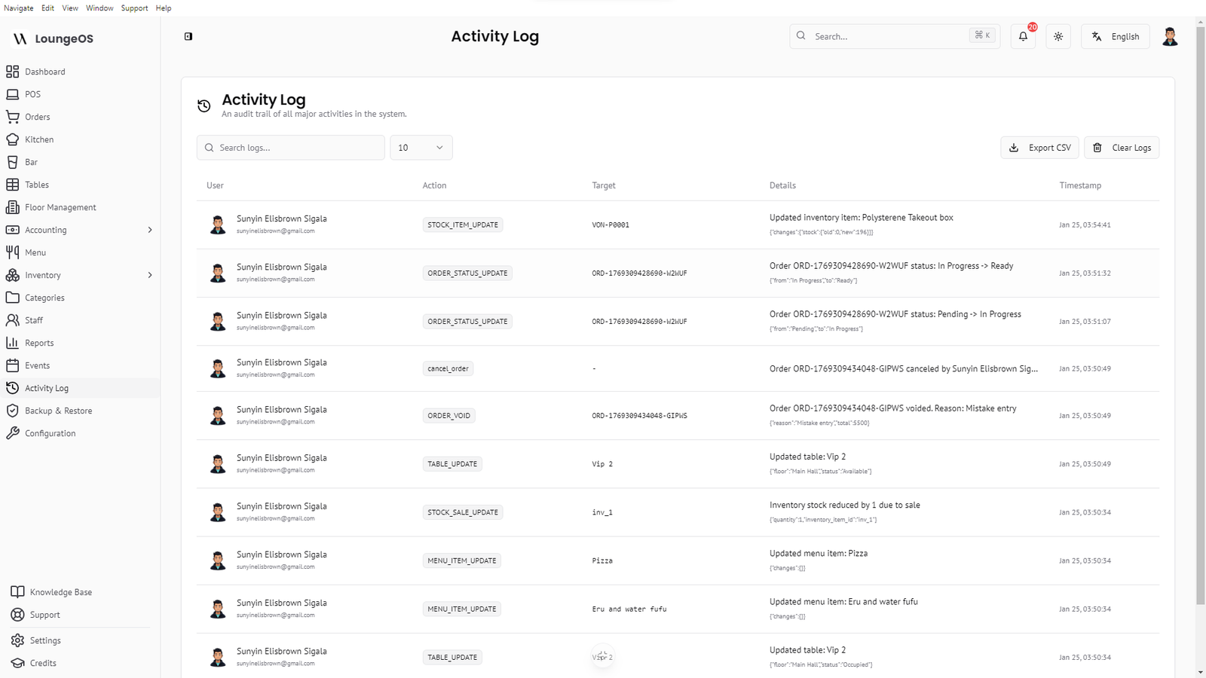Click the STOCK_ITEM_UPDATE action badge

pyautogui.click(x=463, y=224)
